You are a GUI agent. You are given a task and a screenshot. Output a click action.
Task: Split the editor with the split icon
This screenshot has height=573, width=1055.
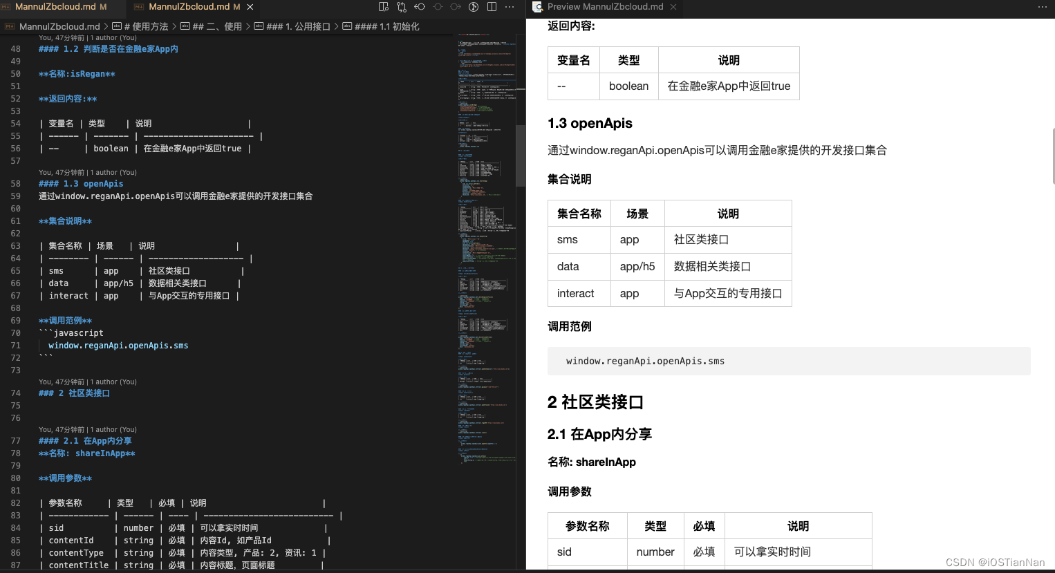point(492,7)
